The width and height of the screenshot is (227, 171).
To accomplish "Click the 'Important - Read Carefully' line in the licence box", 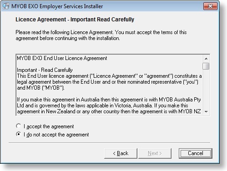I will [x=45, y=70].
